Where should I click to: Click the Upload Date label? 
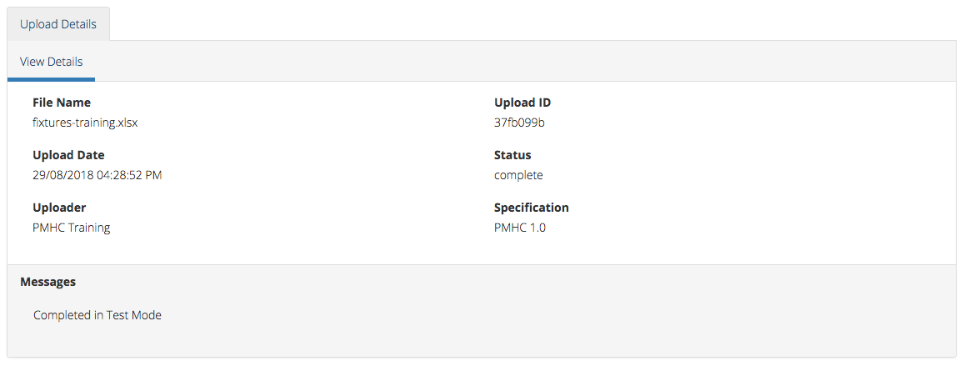68,155
